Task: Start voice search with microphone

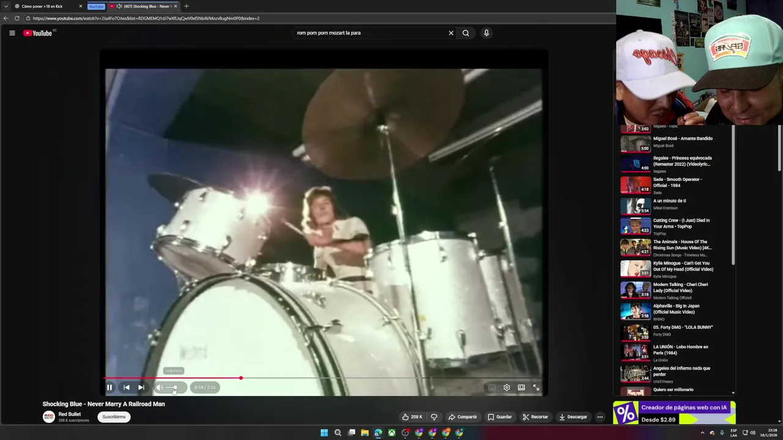Action: click(x=486, y=33)
